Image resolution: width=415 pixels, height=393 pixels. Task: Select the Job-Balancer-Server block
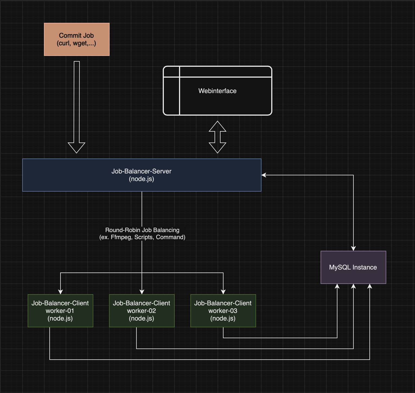[x=142, y=175]
